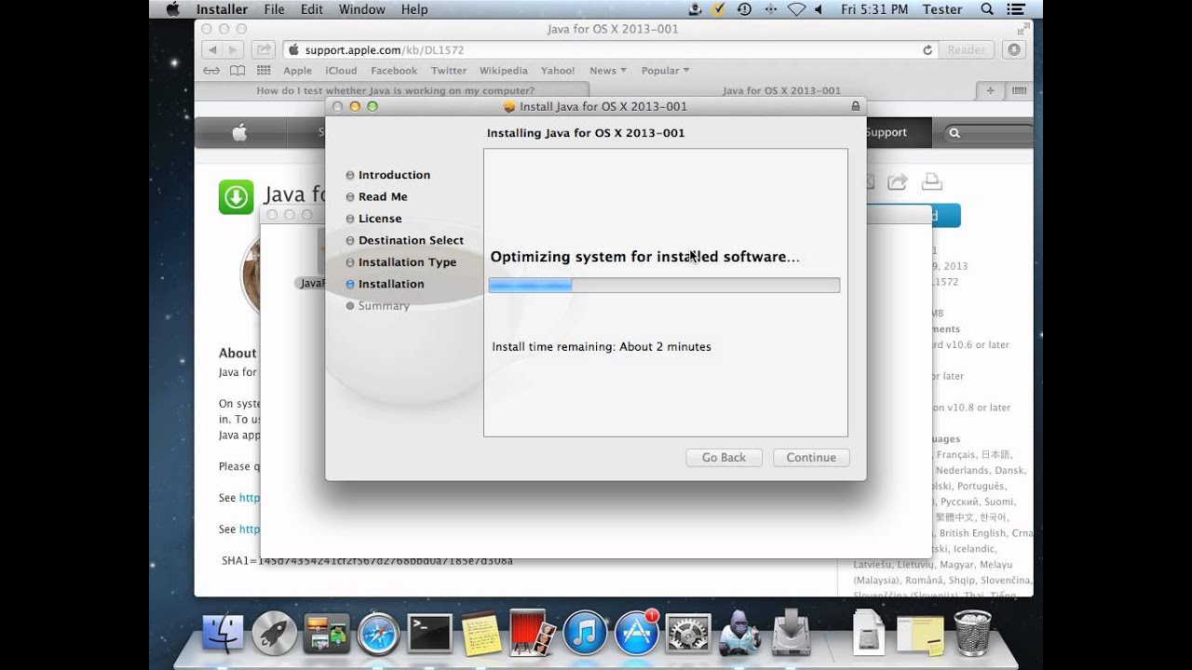1192x670 pixels.
Task: Open the Facebook bookmark
Action: click(x=394, y=71)
